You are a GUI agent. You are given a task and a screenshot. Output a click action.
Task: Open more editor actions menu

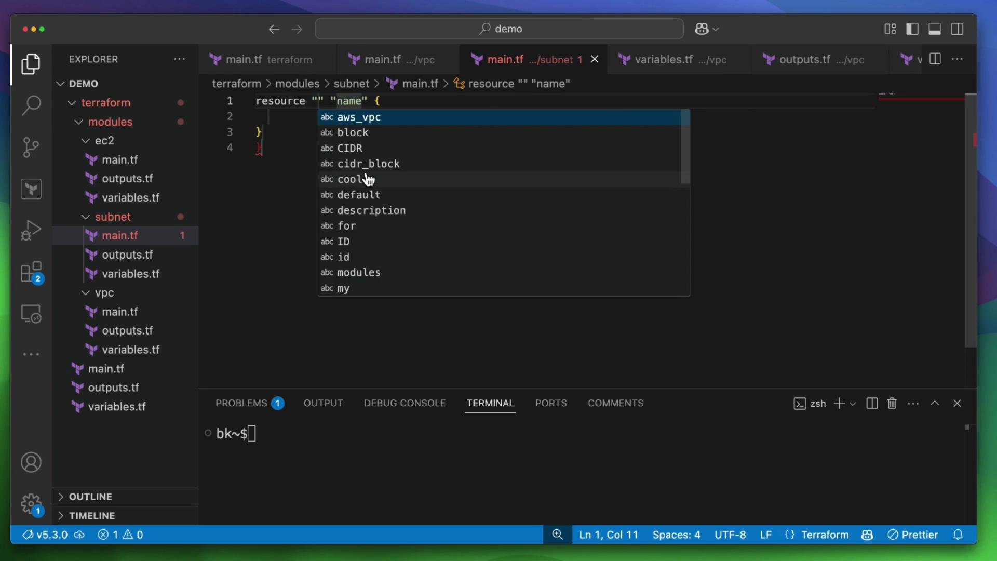click(958, 59)
